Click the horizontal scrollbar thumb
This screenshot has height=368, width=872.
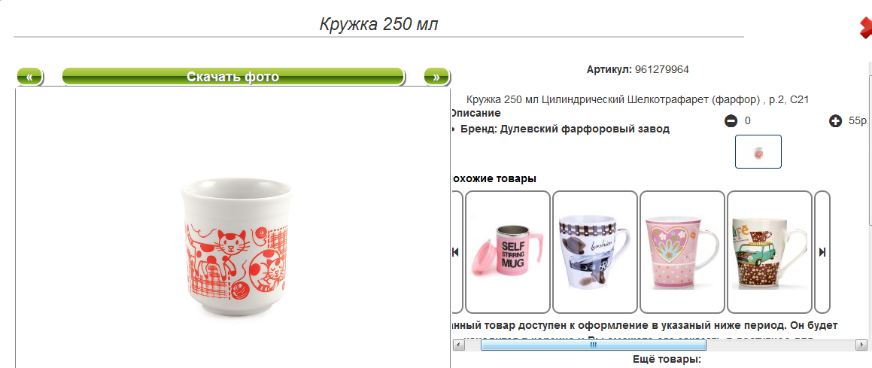point(594,345)
